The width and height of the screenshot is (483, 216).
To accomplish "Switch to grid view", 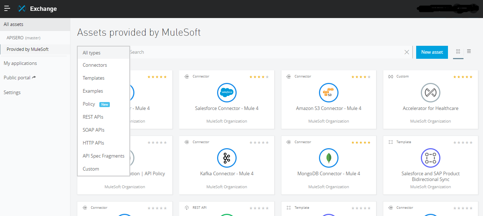I will [x=458, y=52].
